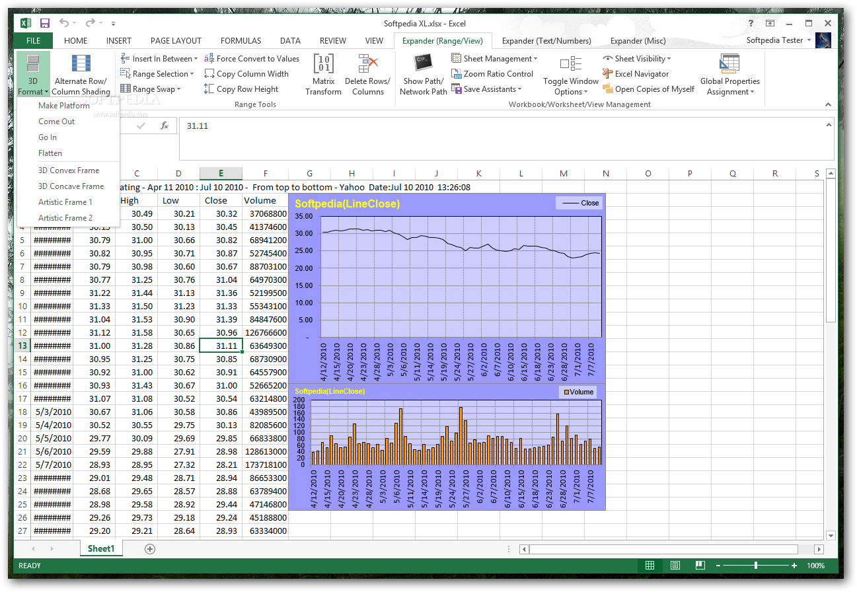Select column E header
The width and height of the screenshot is (857, 592).
pos(221,174)
